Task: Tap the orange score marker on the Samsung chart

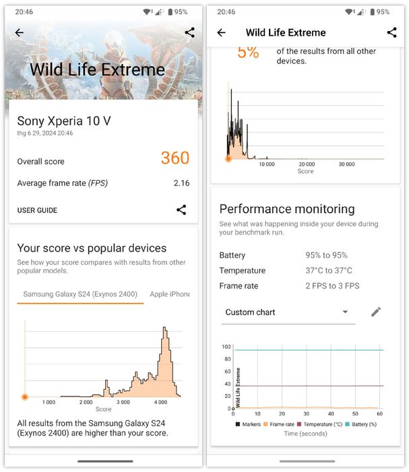Action: pyautogui.click(x=25, y=397)
